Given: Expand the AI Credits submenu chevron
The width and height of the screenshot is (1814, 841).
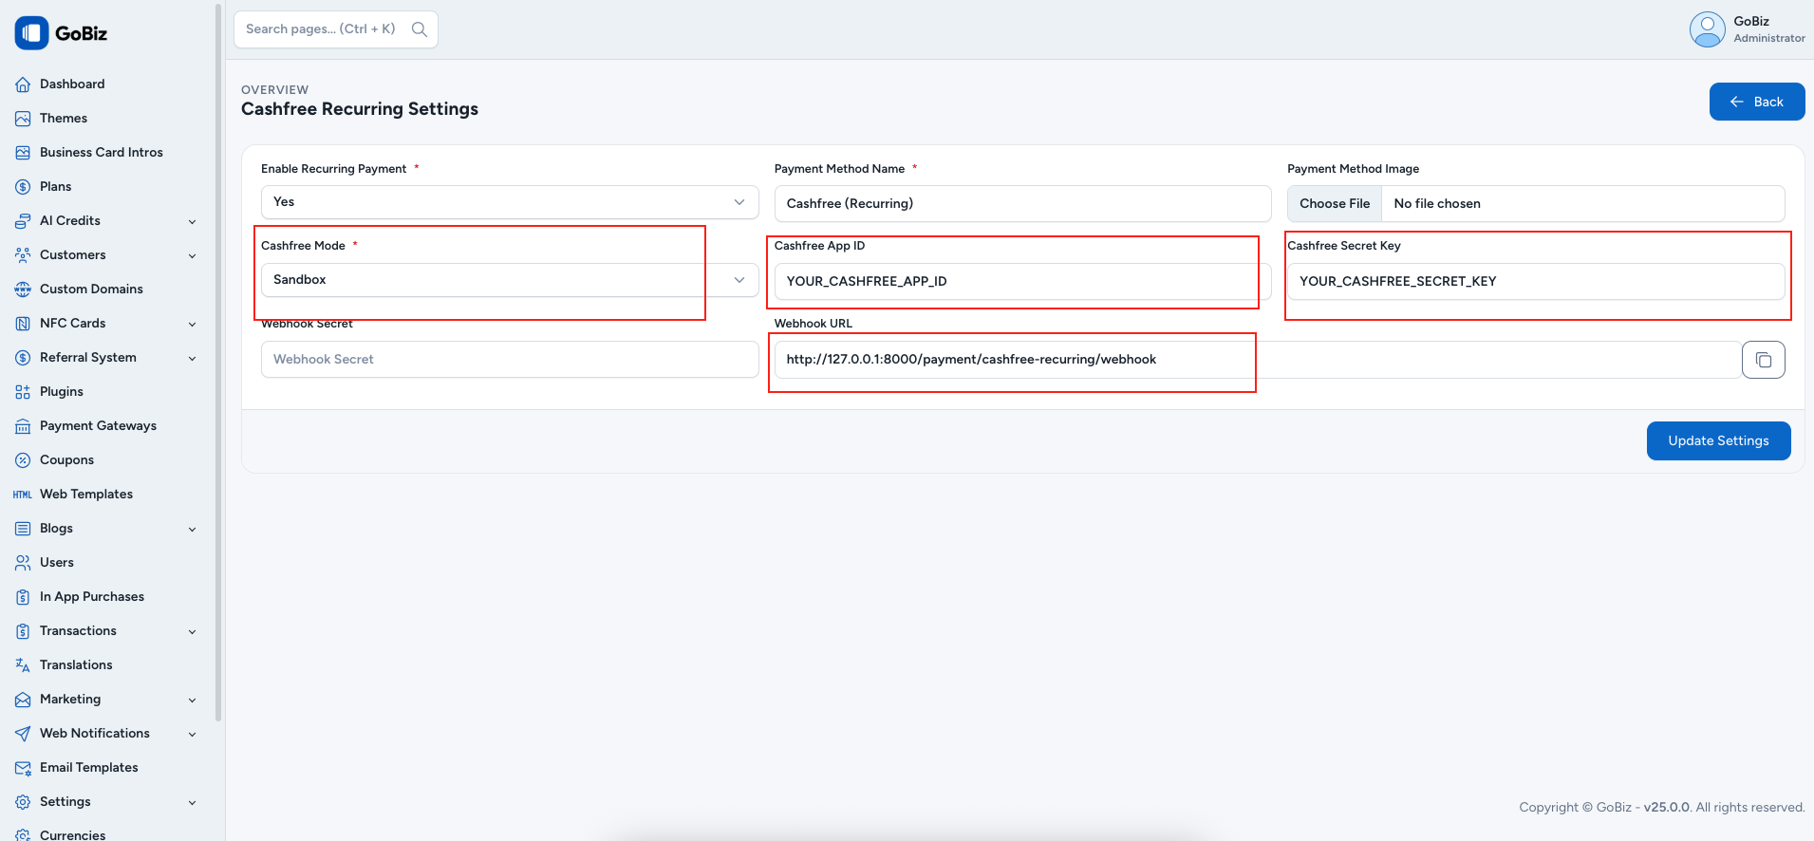Looking at the screenshot, I should click(x=193, y=222).
